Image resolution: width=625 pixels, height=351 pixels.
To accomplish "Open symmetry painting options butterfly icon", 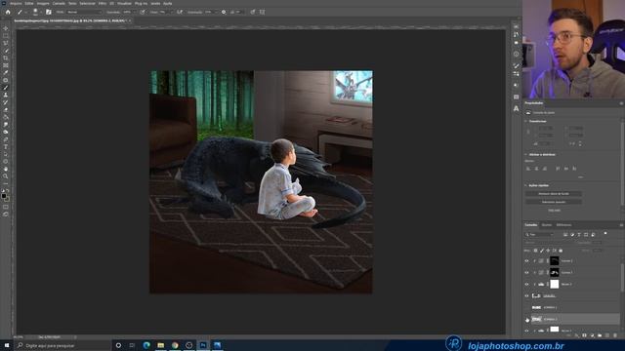I will coord(263,12).
